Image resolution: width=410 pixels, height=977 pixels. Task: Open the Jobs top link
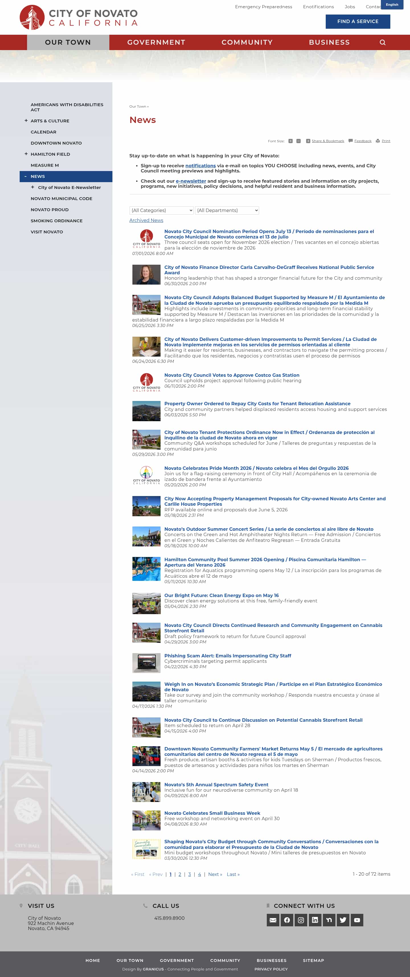pos(350,7)
